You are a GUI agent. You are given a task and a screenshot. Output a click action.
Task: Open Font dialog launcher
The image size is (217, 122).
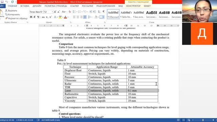(x=71, y=22)
